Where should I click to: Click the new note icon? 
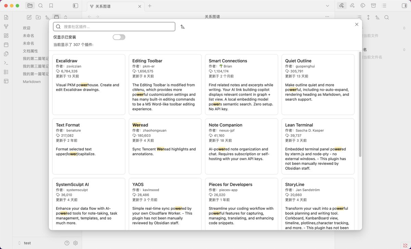point(29,17)
